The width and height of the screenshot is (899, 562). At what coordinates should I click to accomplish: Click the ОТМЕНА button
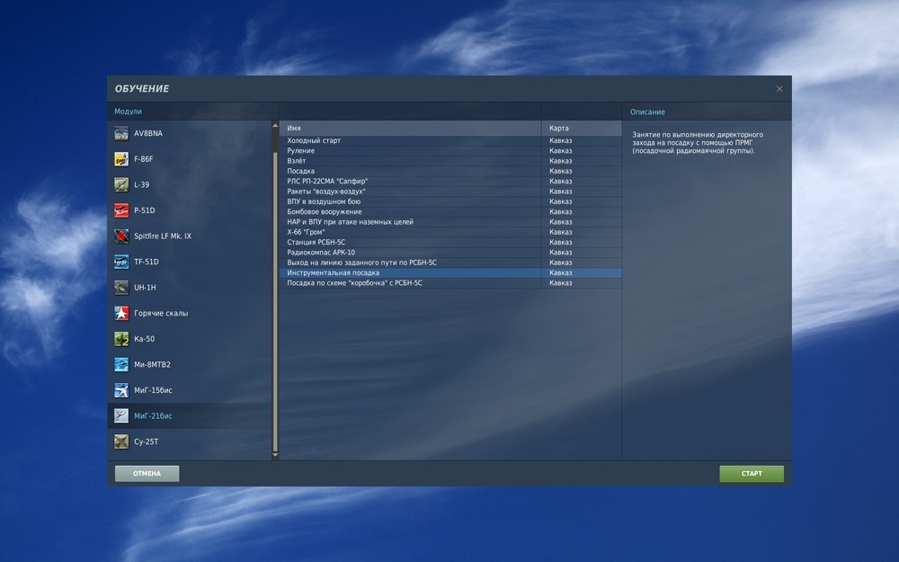pyautogui.click(x=147, y=474)
